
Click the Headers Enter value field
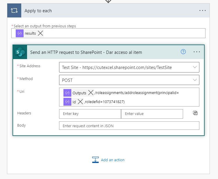point(152,114)
